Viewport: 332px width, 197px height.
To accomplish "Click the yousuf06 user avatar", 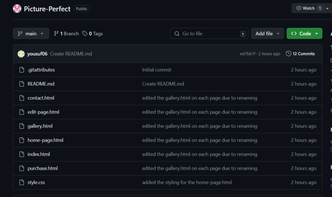I will pos(21,54).
